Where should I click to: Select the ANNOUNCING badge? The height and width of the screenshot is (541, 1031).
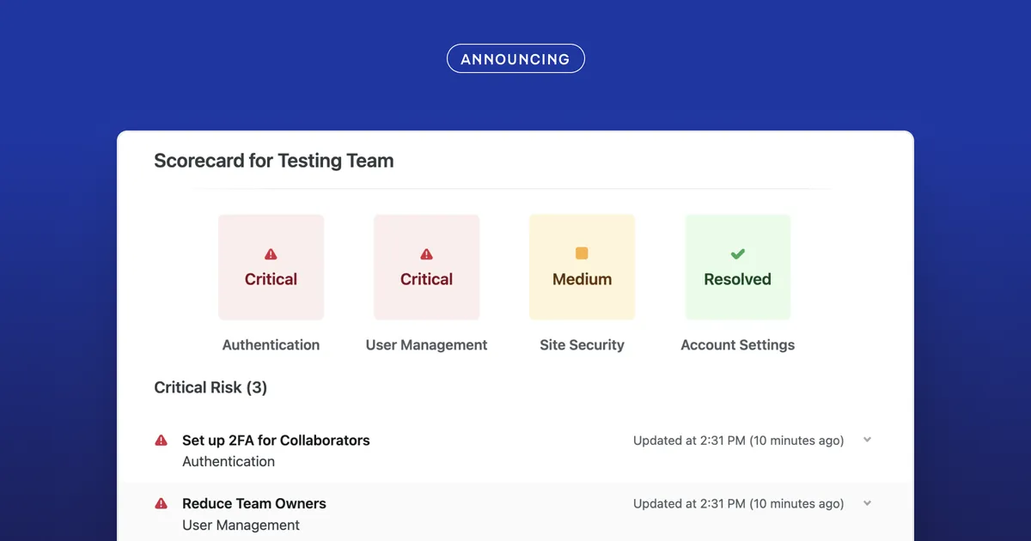pyautogui.click(x=515, y=58)
